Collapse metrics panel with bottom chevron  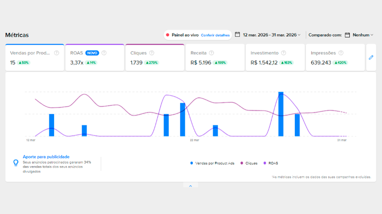[x=191, y=186]
